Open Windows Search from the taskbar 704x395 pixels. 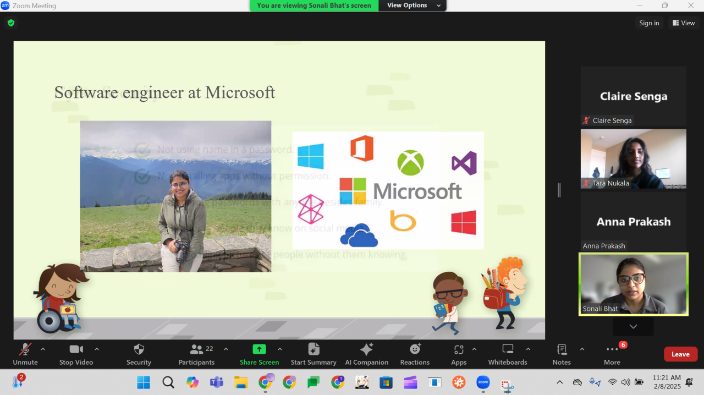pos(168,382)
